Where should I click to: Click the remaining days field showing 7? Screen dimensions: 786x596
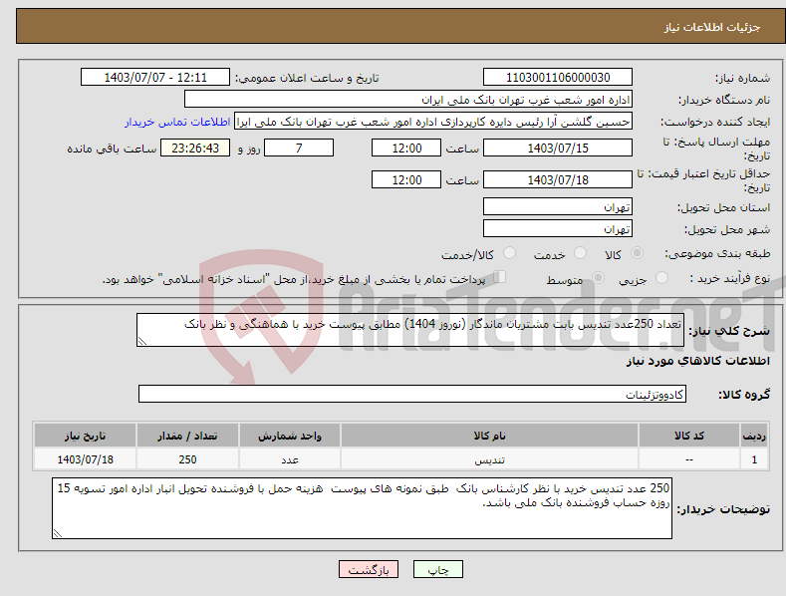click(x=299, y=148)
